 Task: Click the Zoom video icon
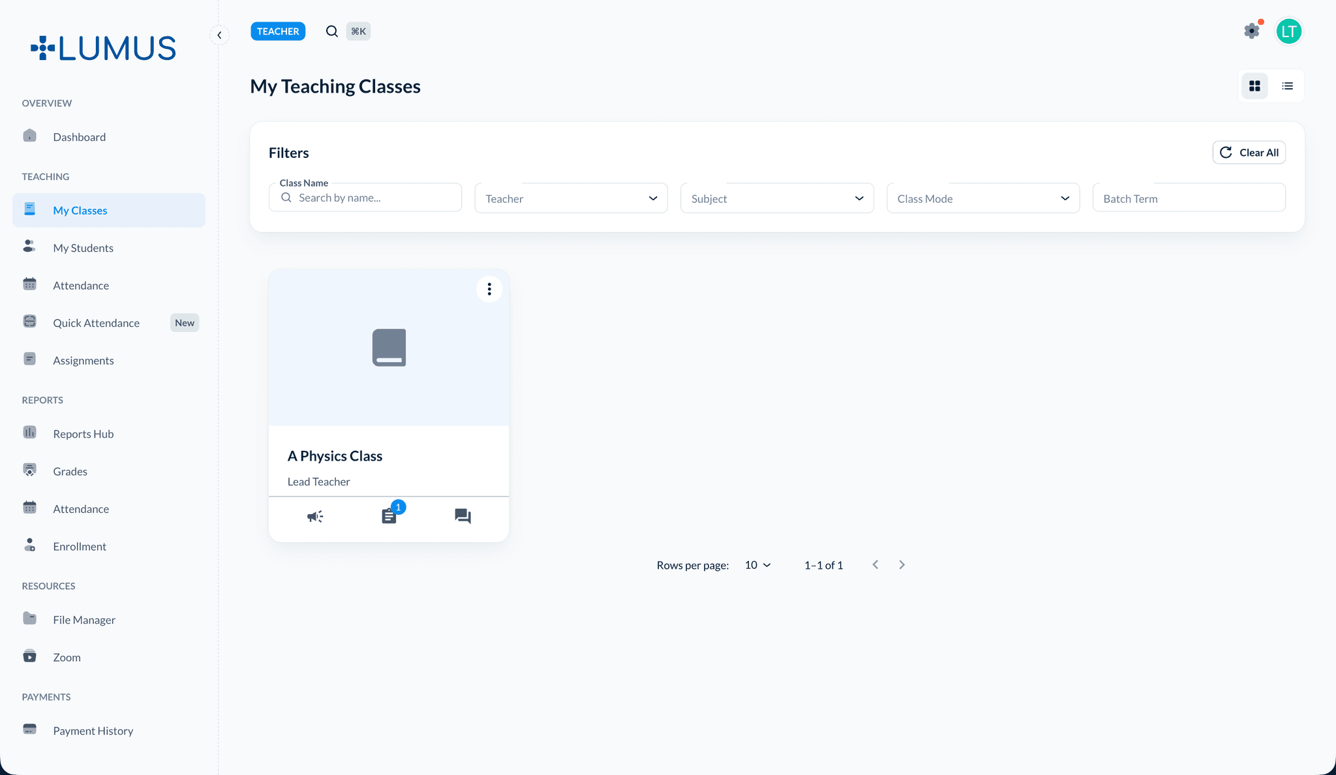coord(30,656)
